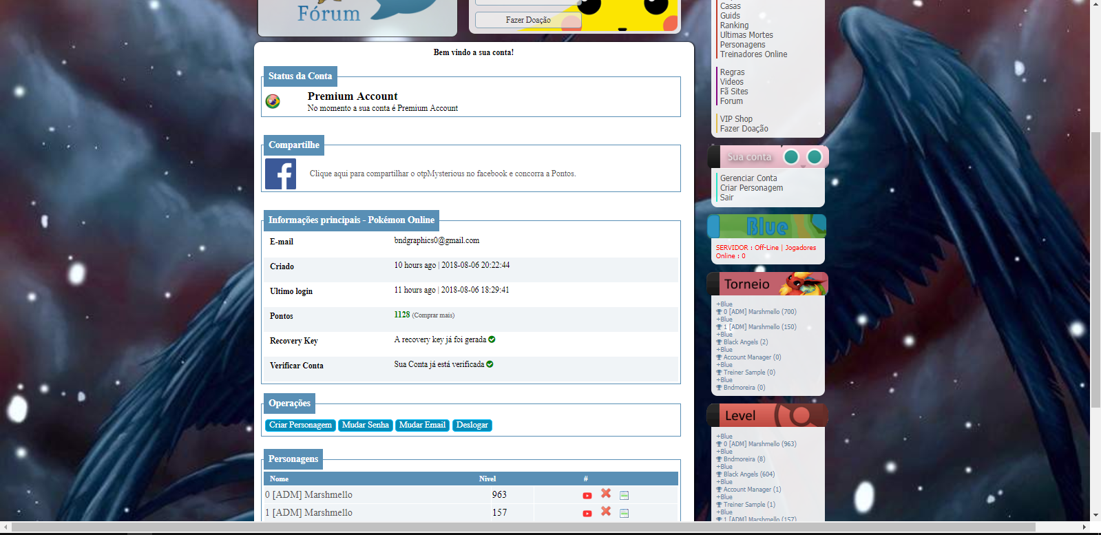Viewport: 1101px width, 535px height.
Task: Click the Fórum banner image
Action: (357, 17)
